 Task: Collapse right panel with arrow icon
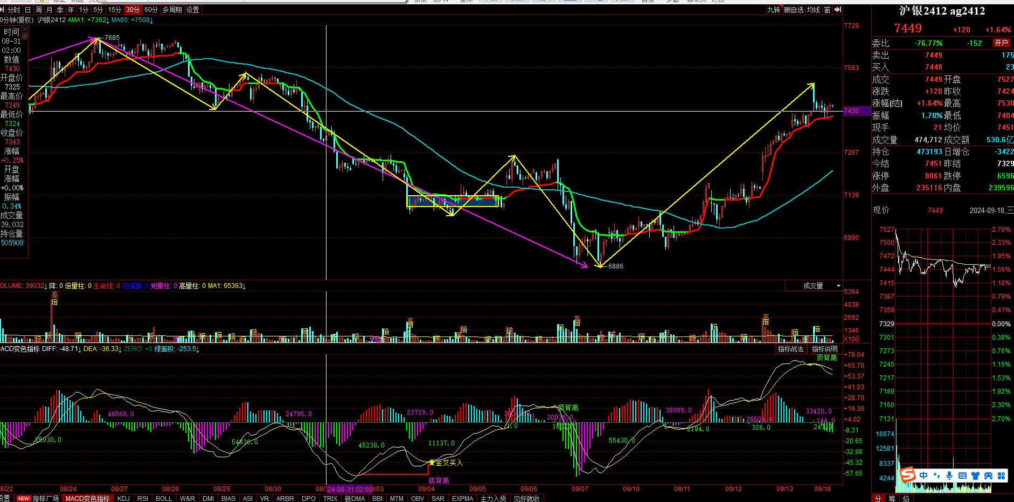[837, 10]
